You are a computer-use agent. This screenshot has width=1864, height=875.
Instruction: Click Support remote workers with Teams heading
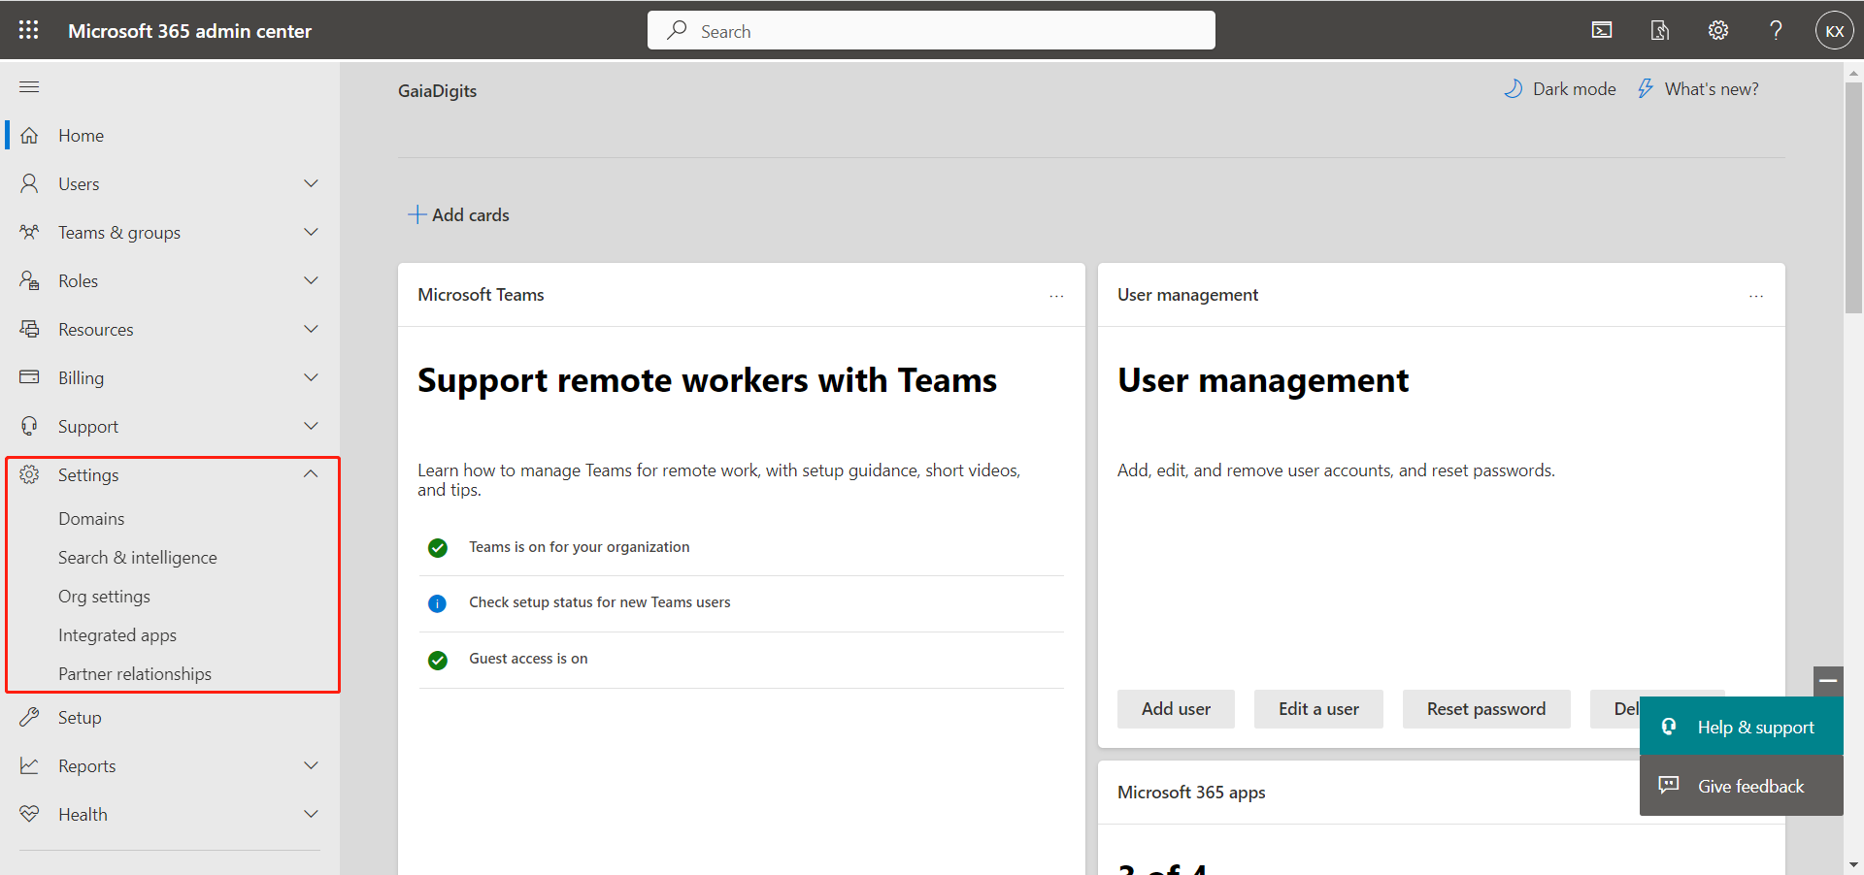click(x=707, y=380)
